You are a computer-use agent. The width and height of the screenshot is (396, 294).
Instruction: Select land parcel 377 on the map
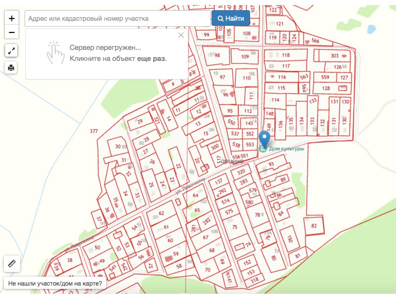(94, 131)
